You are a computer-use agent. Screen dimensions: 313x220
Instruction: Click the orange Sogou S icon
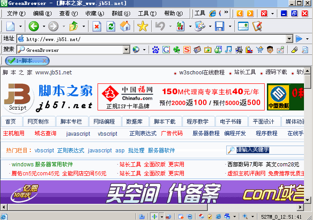187,50
